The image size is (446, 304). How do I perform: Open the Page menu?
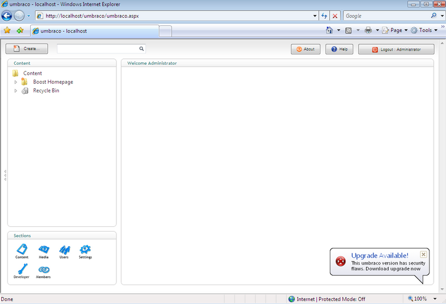(x=395, y=30)
